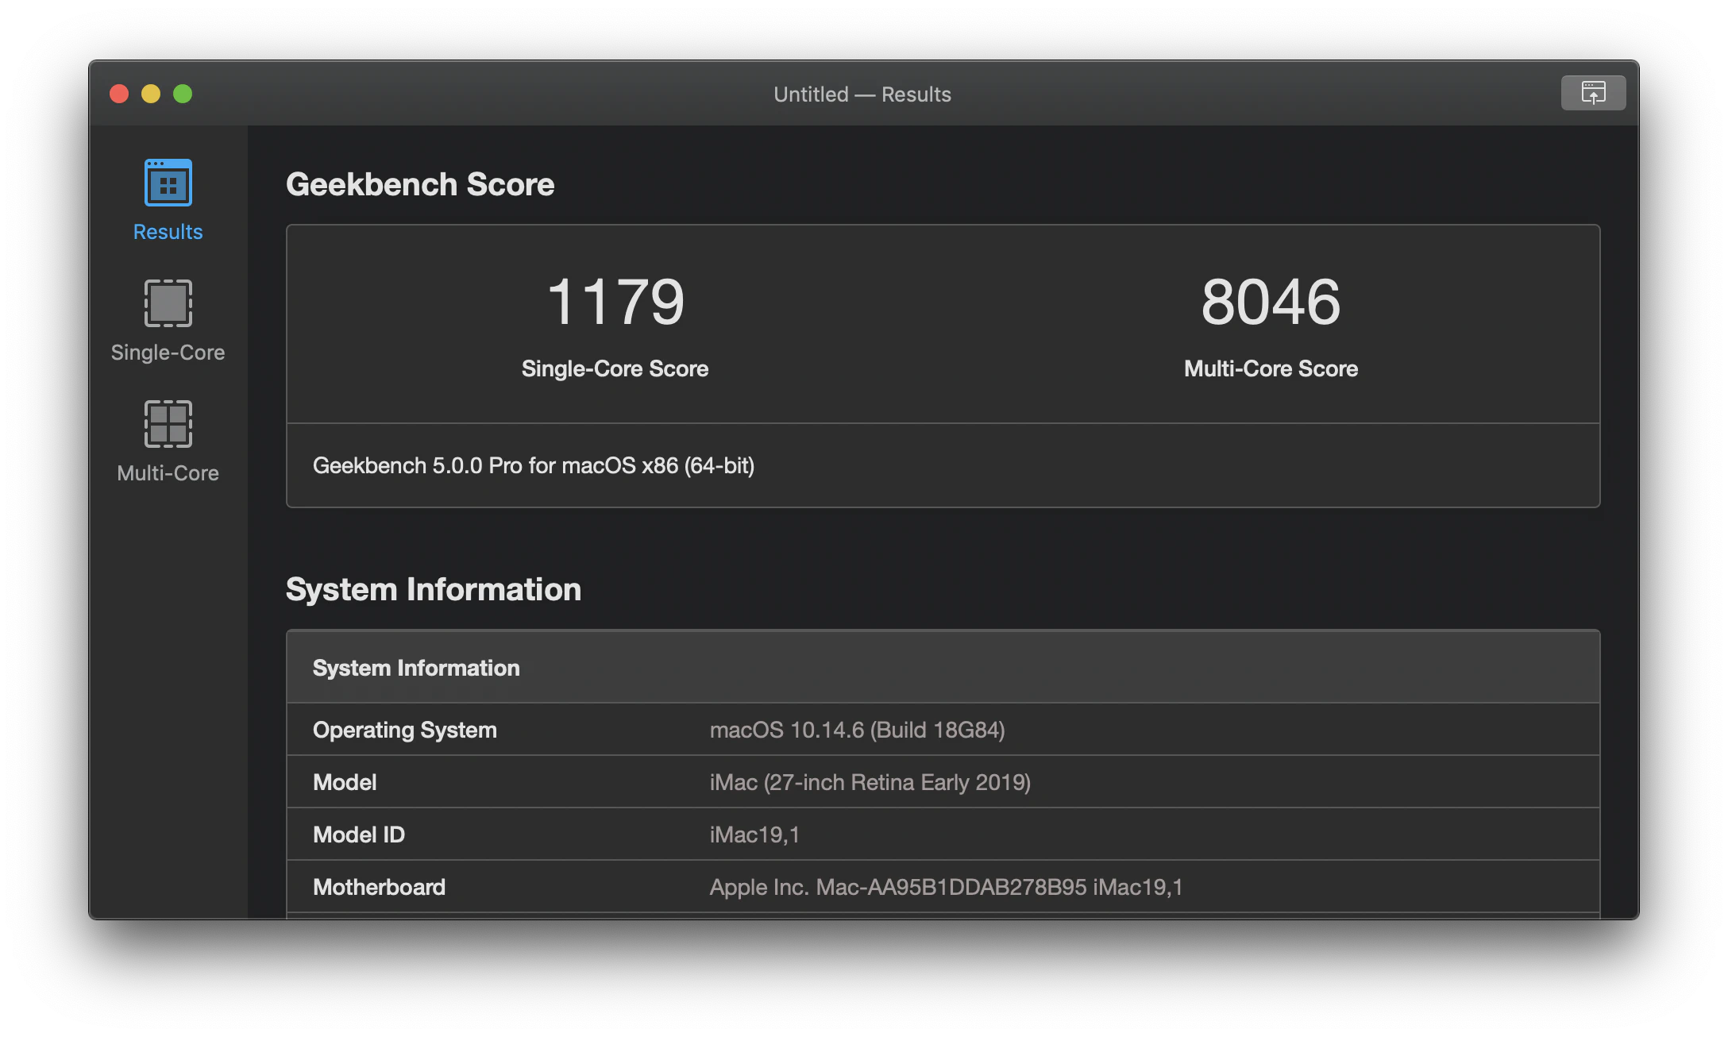Click the red close window button

(119, 94)
